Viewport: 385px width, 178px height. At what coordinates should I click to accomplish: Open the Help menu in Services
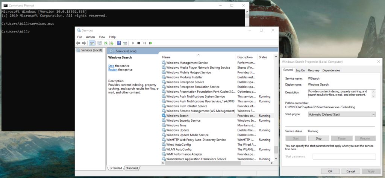tap(112, 37)
